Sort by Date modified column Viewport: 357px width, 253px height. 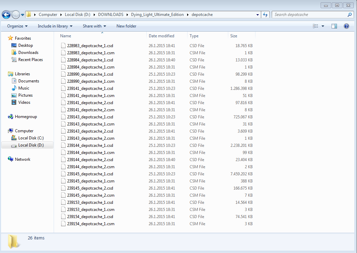(161, 36)
